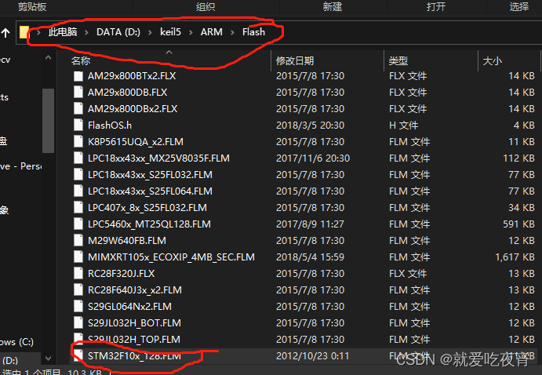This screenshot has width=542, height=375.
Task: Open 打开 ribbon group label
Action: [x=436, y=6]
